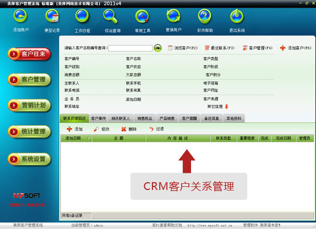Click the 电子信箱 field label
The image size is (316, 229).
(211, 83)
